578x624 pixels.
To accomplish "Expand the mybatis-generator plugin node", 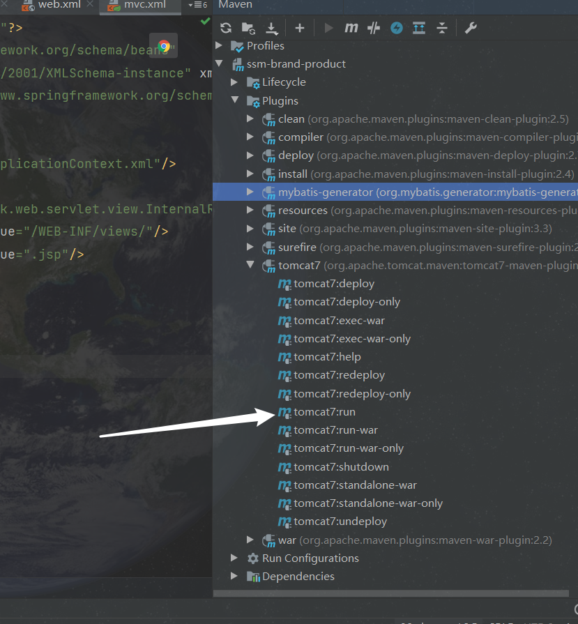I will (x=250, y=192).
